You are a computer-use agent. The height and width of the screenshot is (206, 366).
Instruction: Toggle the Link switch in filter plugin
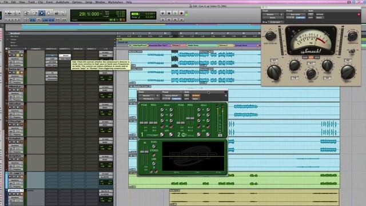154,163
